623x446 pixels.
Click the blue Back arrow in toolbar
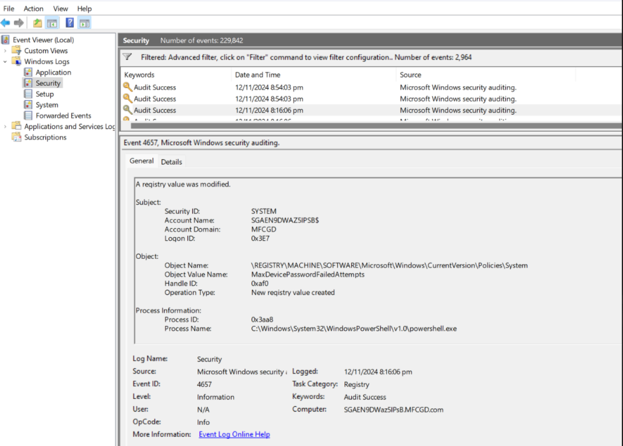tap(5, 23)
